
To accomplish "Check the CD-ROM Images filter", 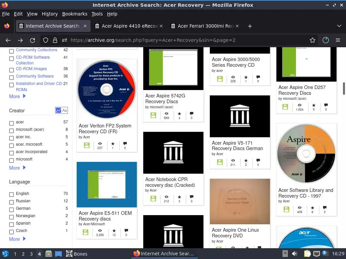I will coord(11,70).
